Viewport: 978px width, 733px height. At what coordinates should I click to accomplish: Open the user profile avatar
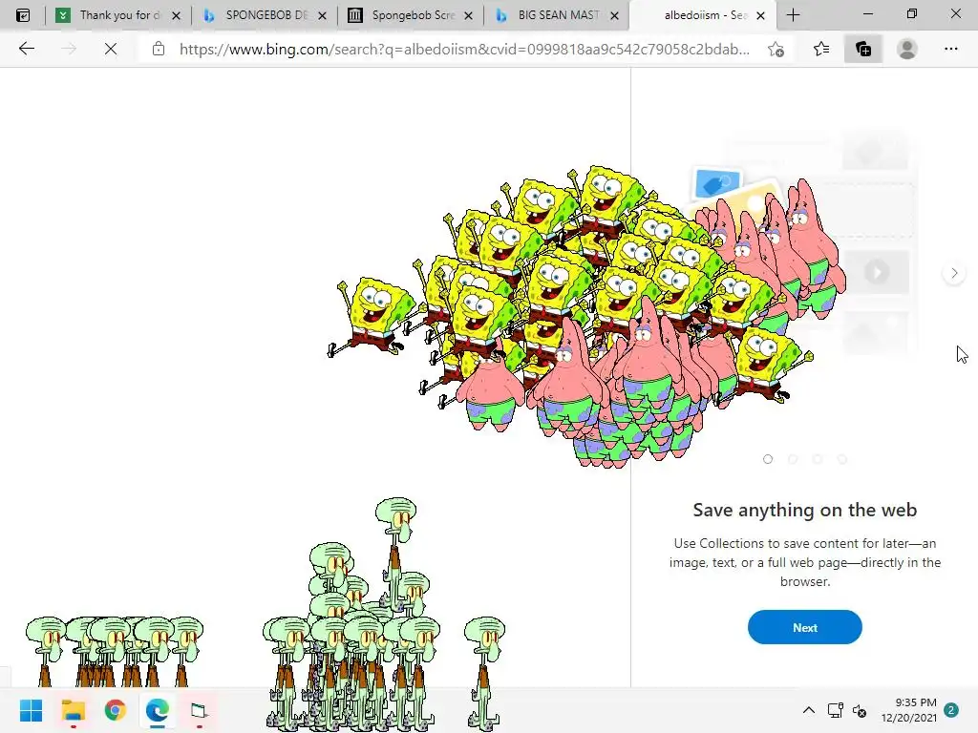[x=907, y=49]
